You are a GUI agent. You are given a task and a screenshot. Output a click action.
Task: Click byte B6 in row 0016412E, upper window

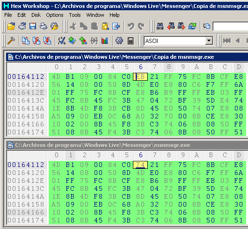click(154, 92)
